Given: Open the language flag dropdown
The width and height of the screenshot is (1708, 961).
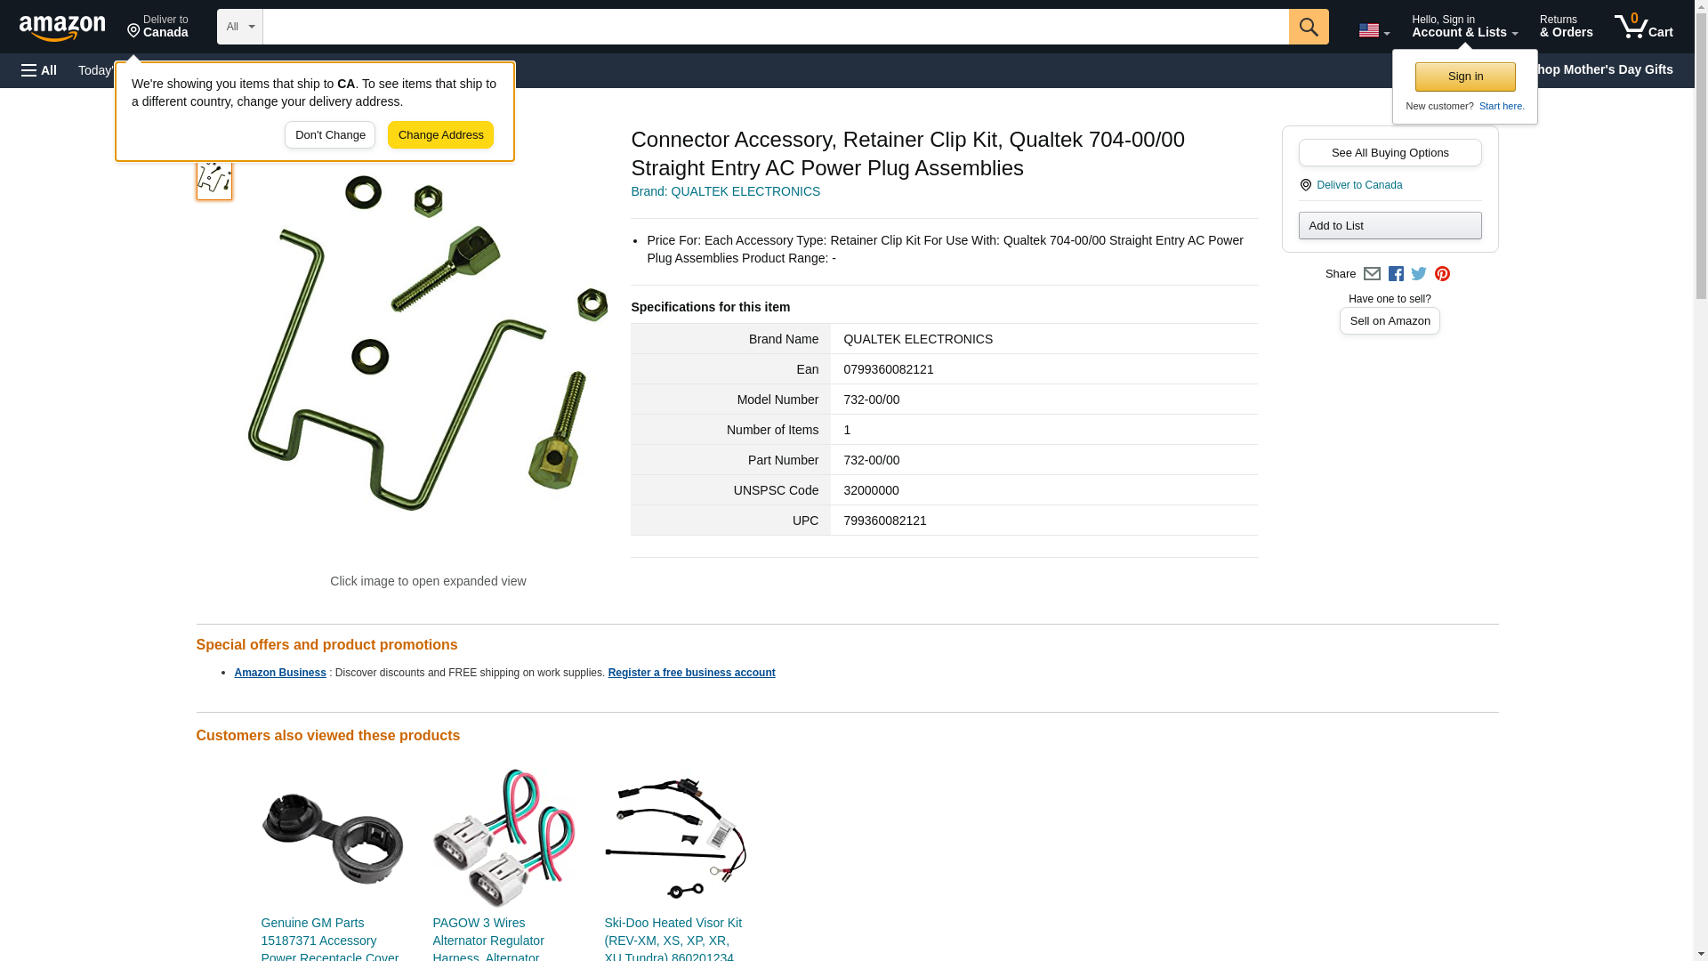Looking at the screenshot, I should 1374,30.
